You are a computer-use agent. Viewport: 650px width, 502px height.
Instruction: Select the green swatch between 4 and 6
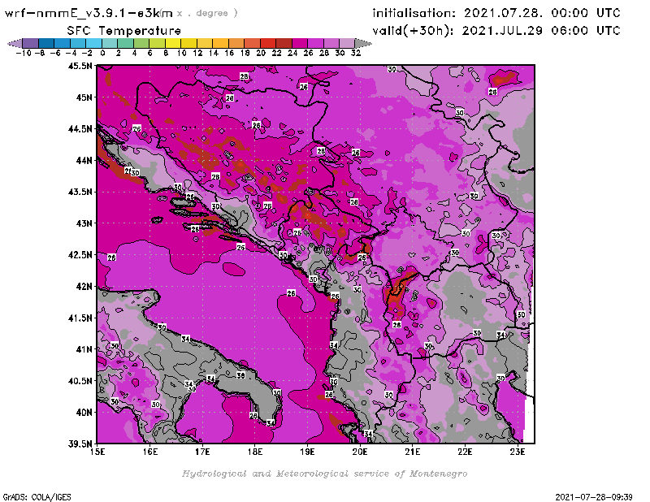[141, 42]
